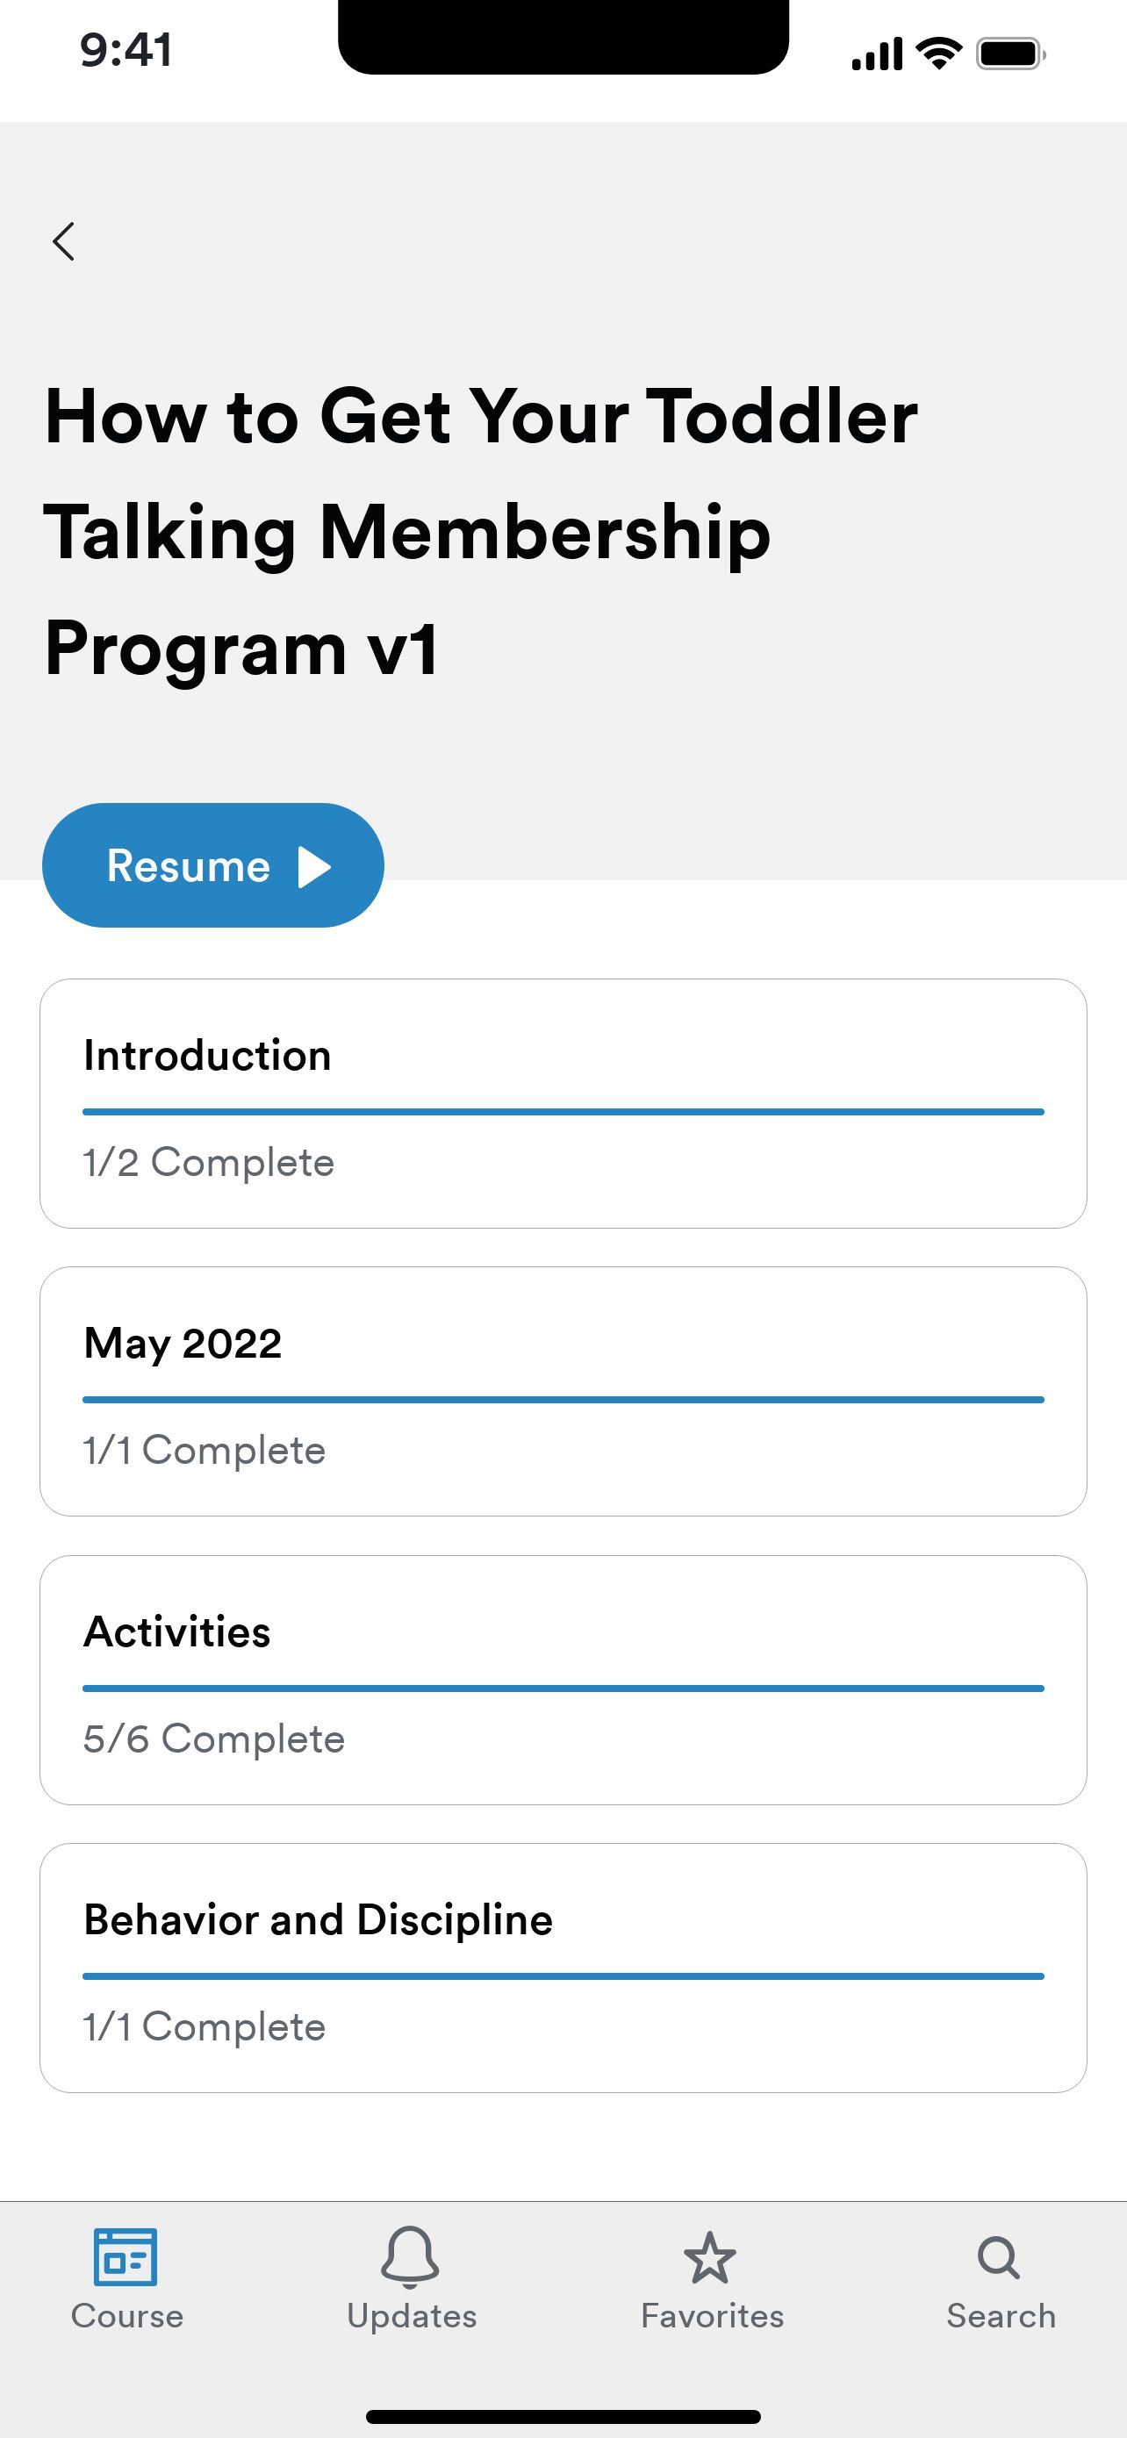Click the Activities progress bar

coord(563,1689)
